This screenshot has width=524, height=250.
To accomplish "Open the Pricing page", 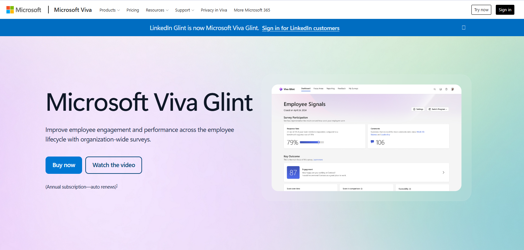I will (x=133, y=10).
